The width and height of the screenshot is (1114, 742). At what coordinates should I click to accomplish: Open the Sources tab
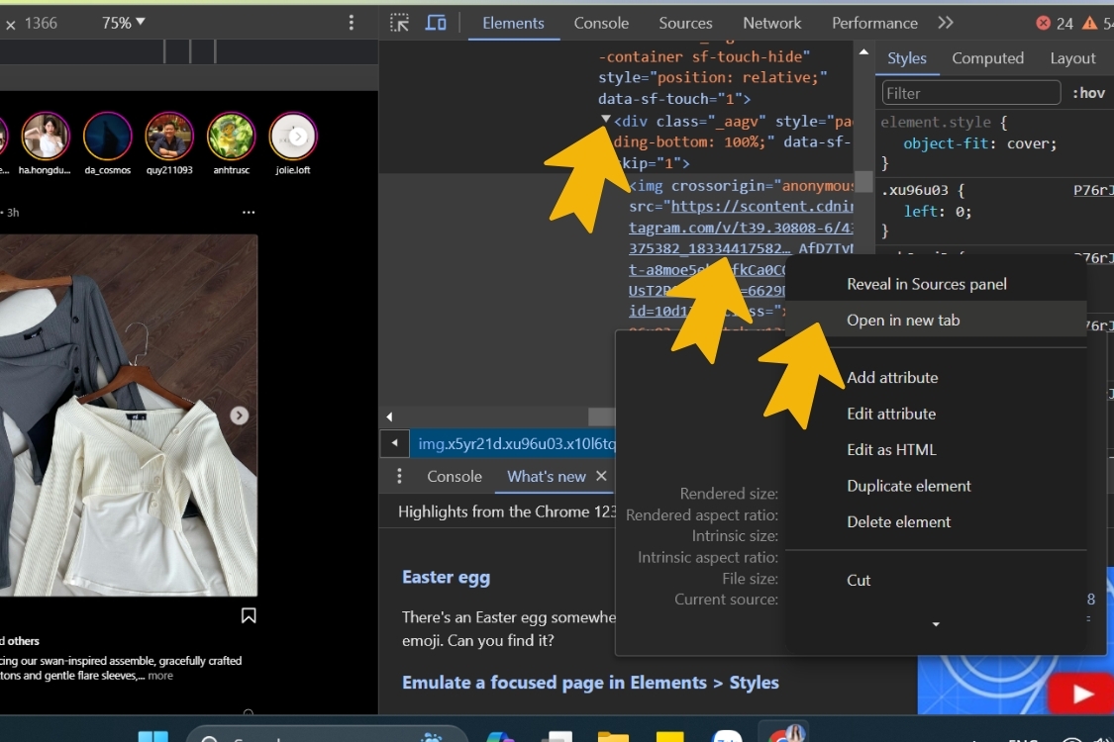click(x=685, y=23)
